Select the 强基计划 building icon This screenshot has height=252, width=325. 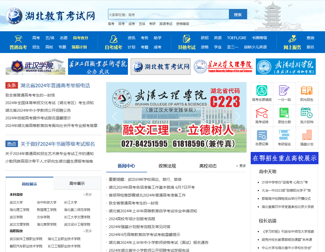pos(306,135)
